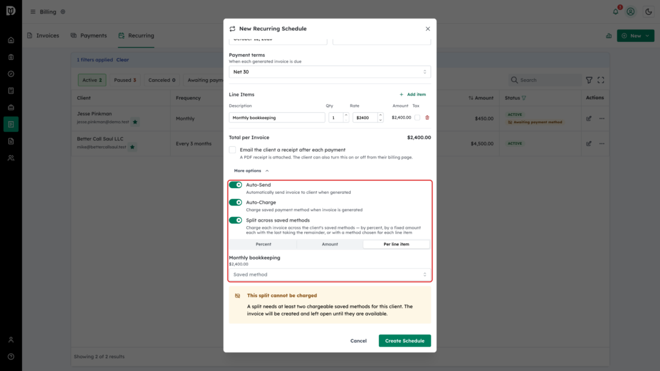
Task: Open the notifications bell
Action: pyautogui.click(x=616, y=12)
